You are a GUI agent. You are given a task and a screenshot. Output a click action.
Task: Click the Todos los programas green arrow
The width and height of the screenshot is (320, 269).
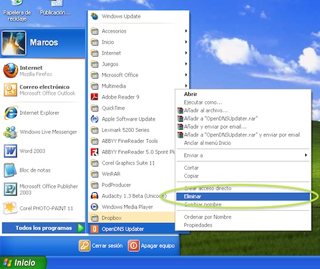[81, 228]
